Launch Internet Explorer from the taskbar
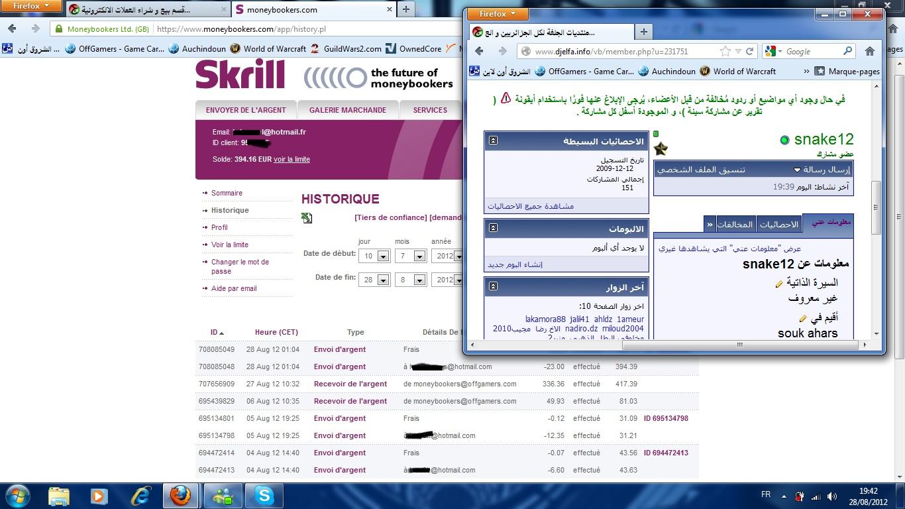Image resolution: width=905 pixels, height=509 pixels. (x=140, y=496)
